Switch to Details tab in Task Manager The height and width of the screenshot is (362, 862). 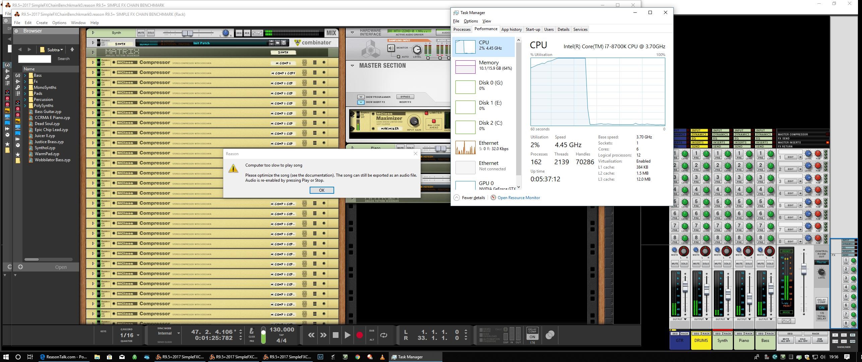563,29
